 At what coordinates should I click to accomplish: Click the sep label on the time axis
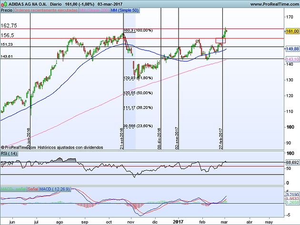coord(85,222)
